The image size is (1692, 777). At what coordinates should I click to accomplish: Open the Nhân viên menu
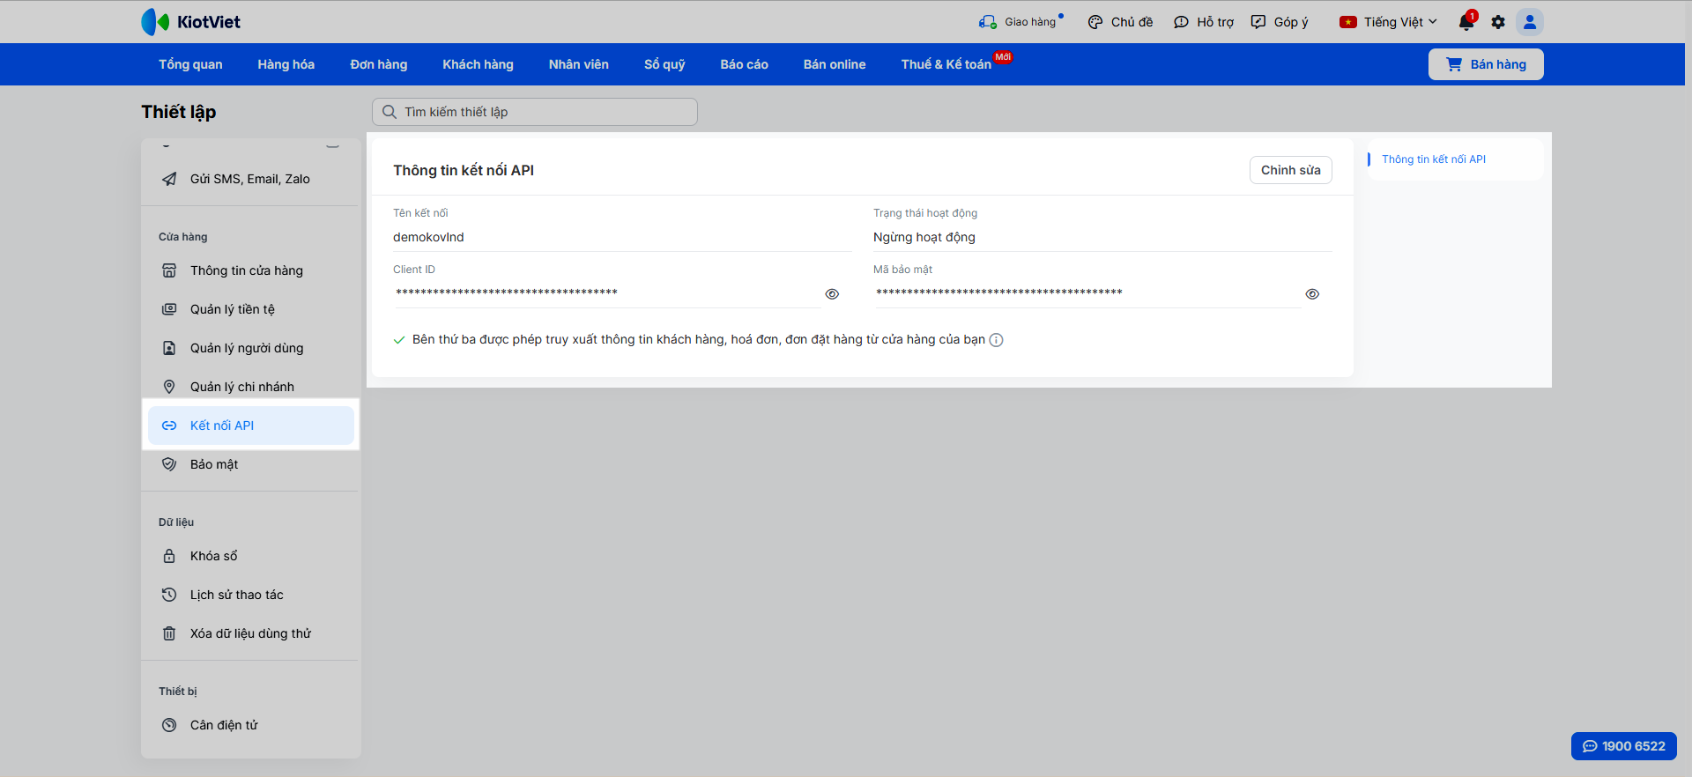coord(579,64)
